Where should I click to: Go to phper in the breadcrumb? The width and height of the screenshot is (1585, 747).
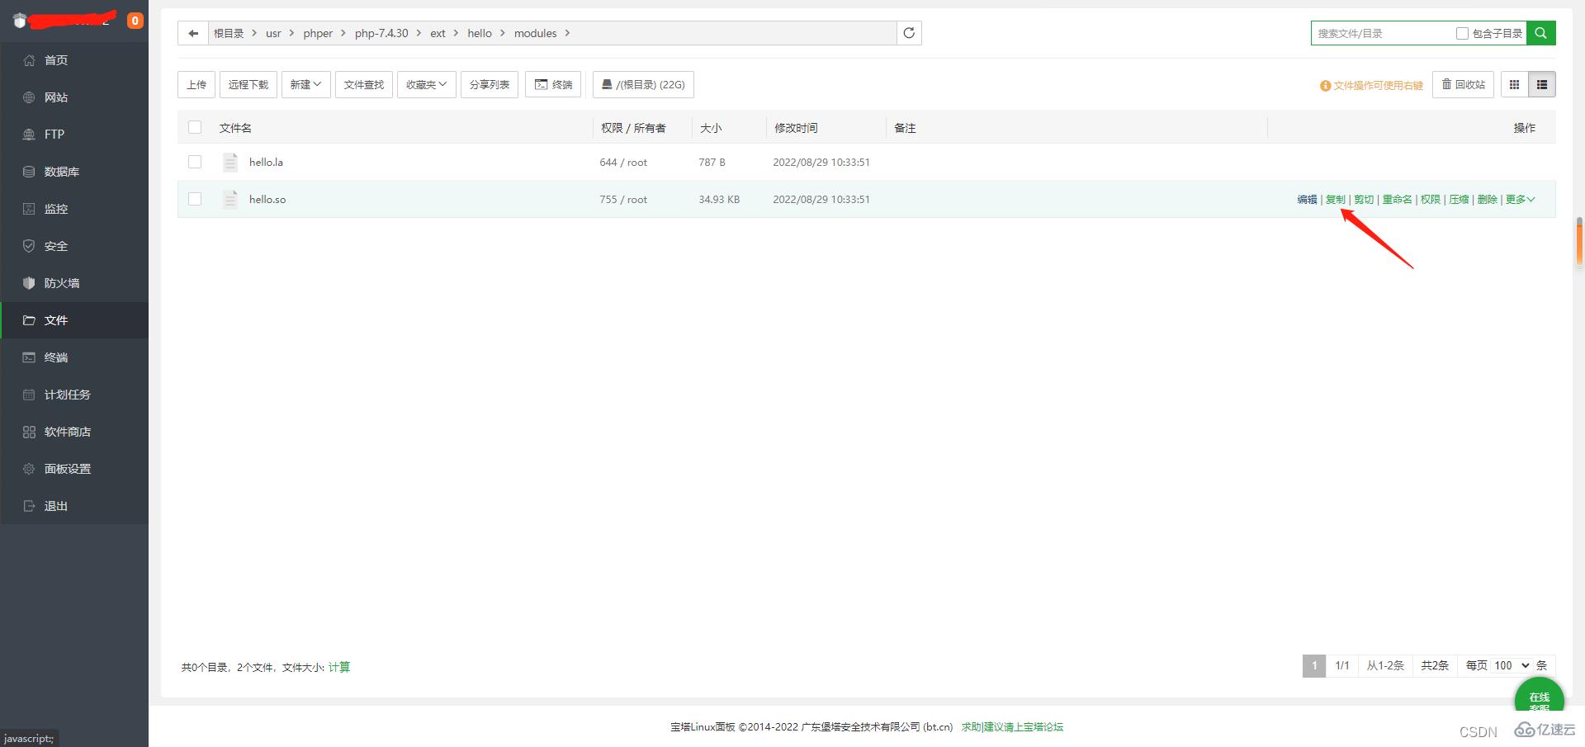[x=318, y=33]
